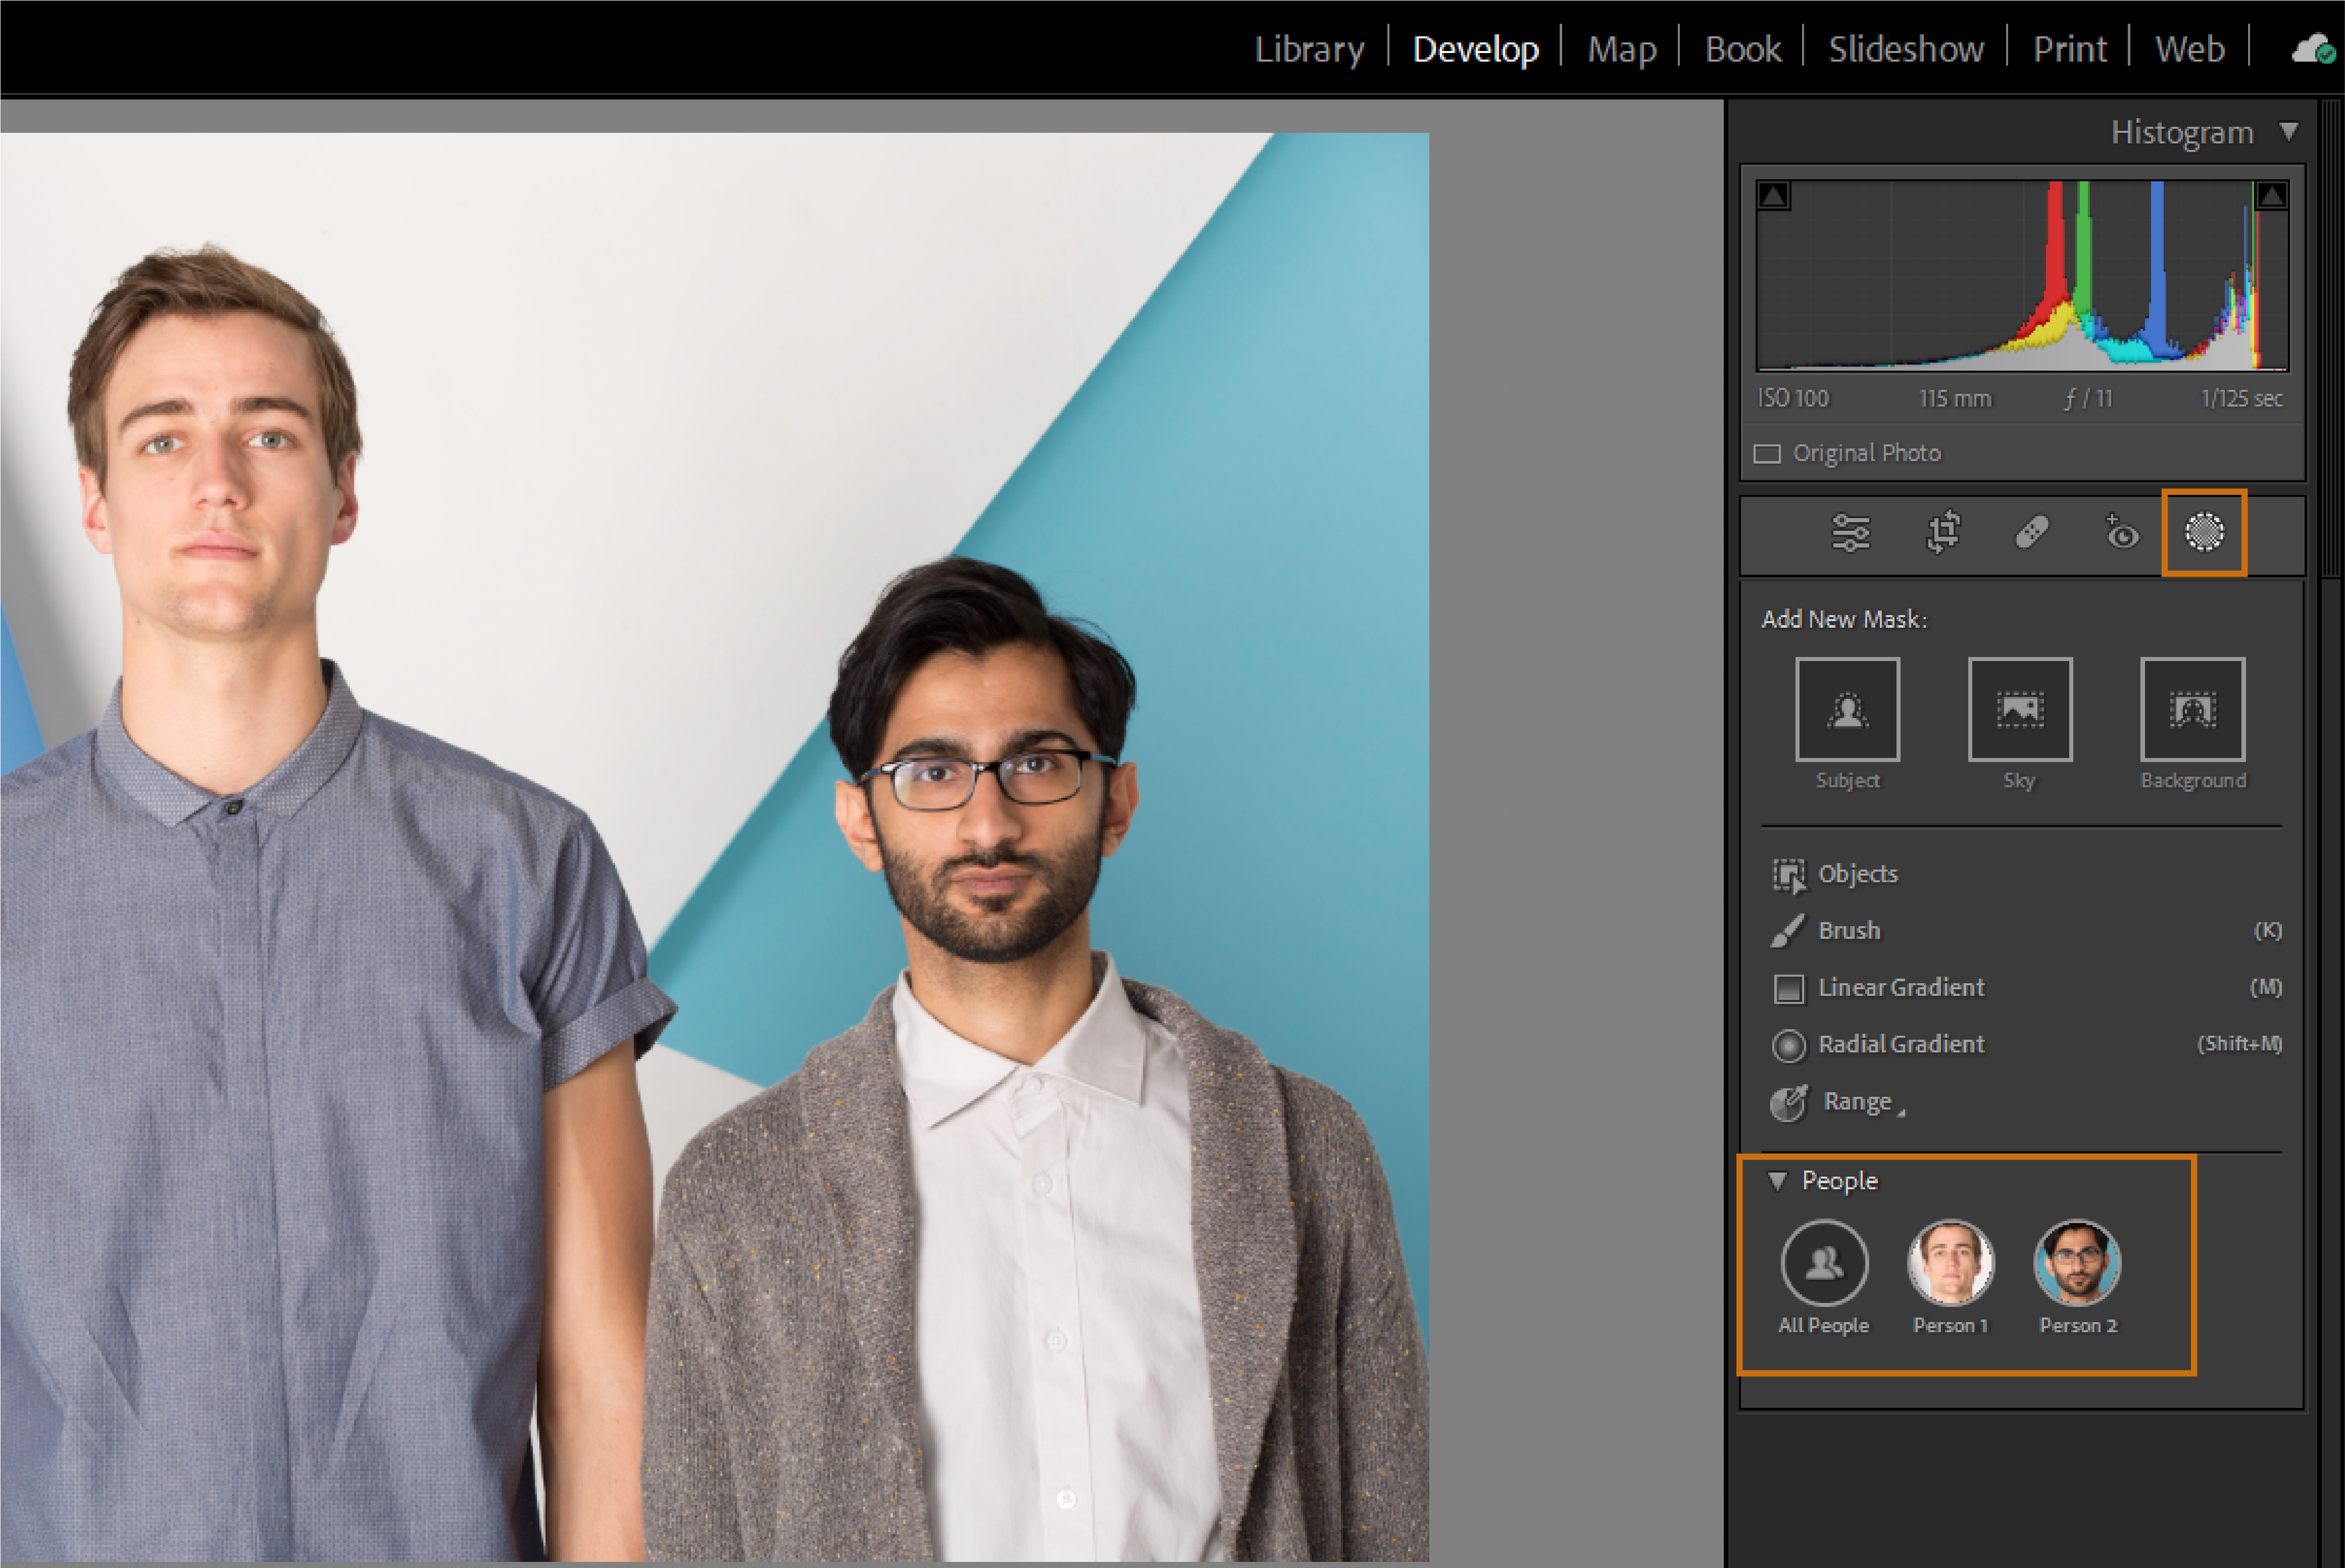Collapse the People masking section

coord(1777,1181)
